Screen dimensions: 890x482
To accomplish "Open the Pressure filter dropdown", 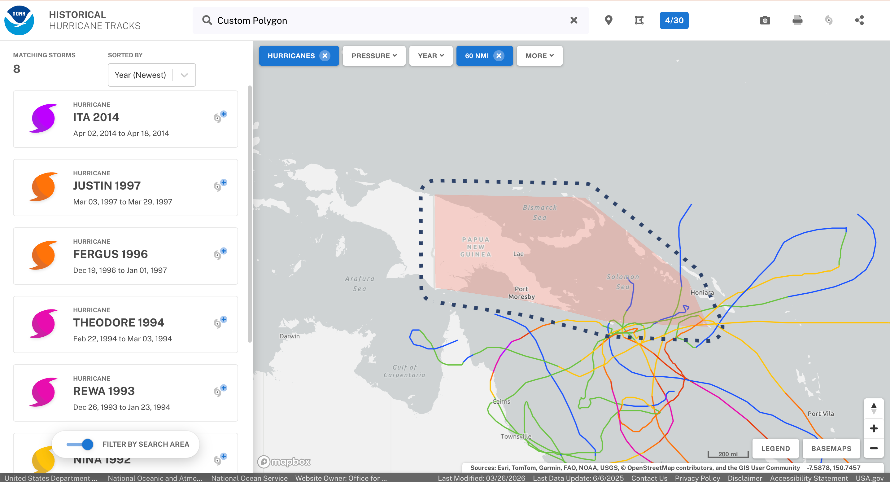I will (x=374, y=56).
